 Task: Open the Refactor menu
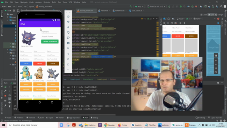[x=47, y=2]
